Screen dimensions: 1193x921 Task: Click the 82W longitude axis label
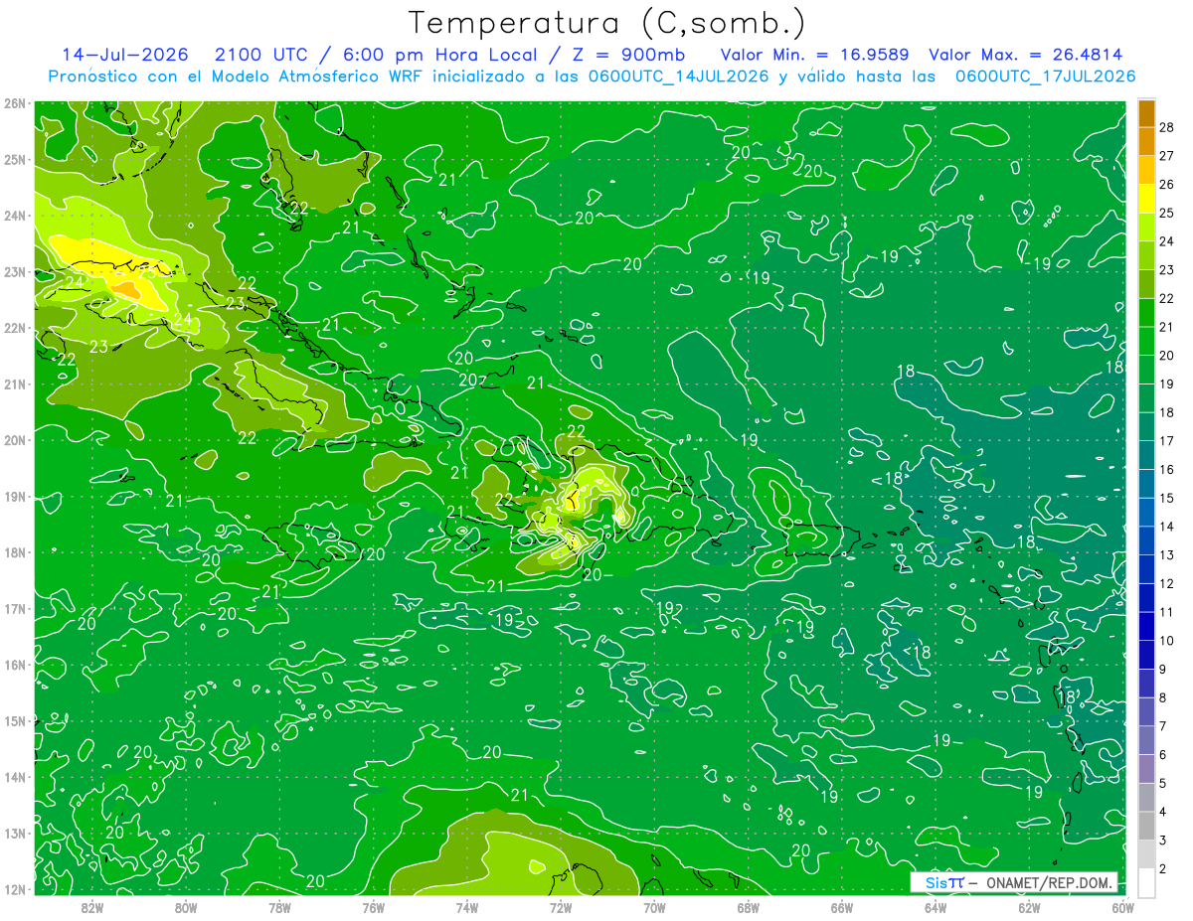tap(92, 907)
